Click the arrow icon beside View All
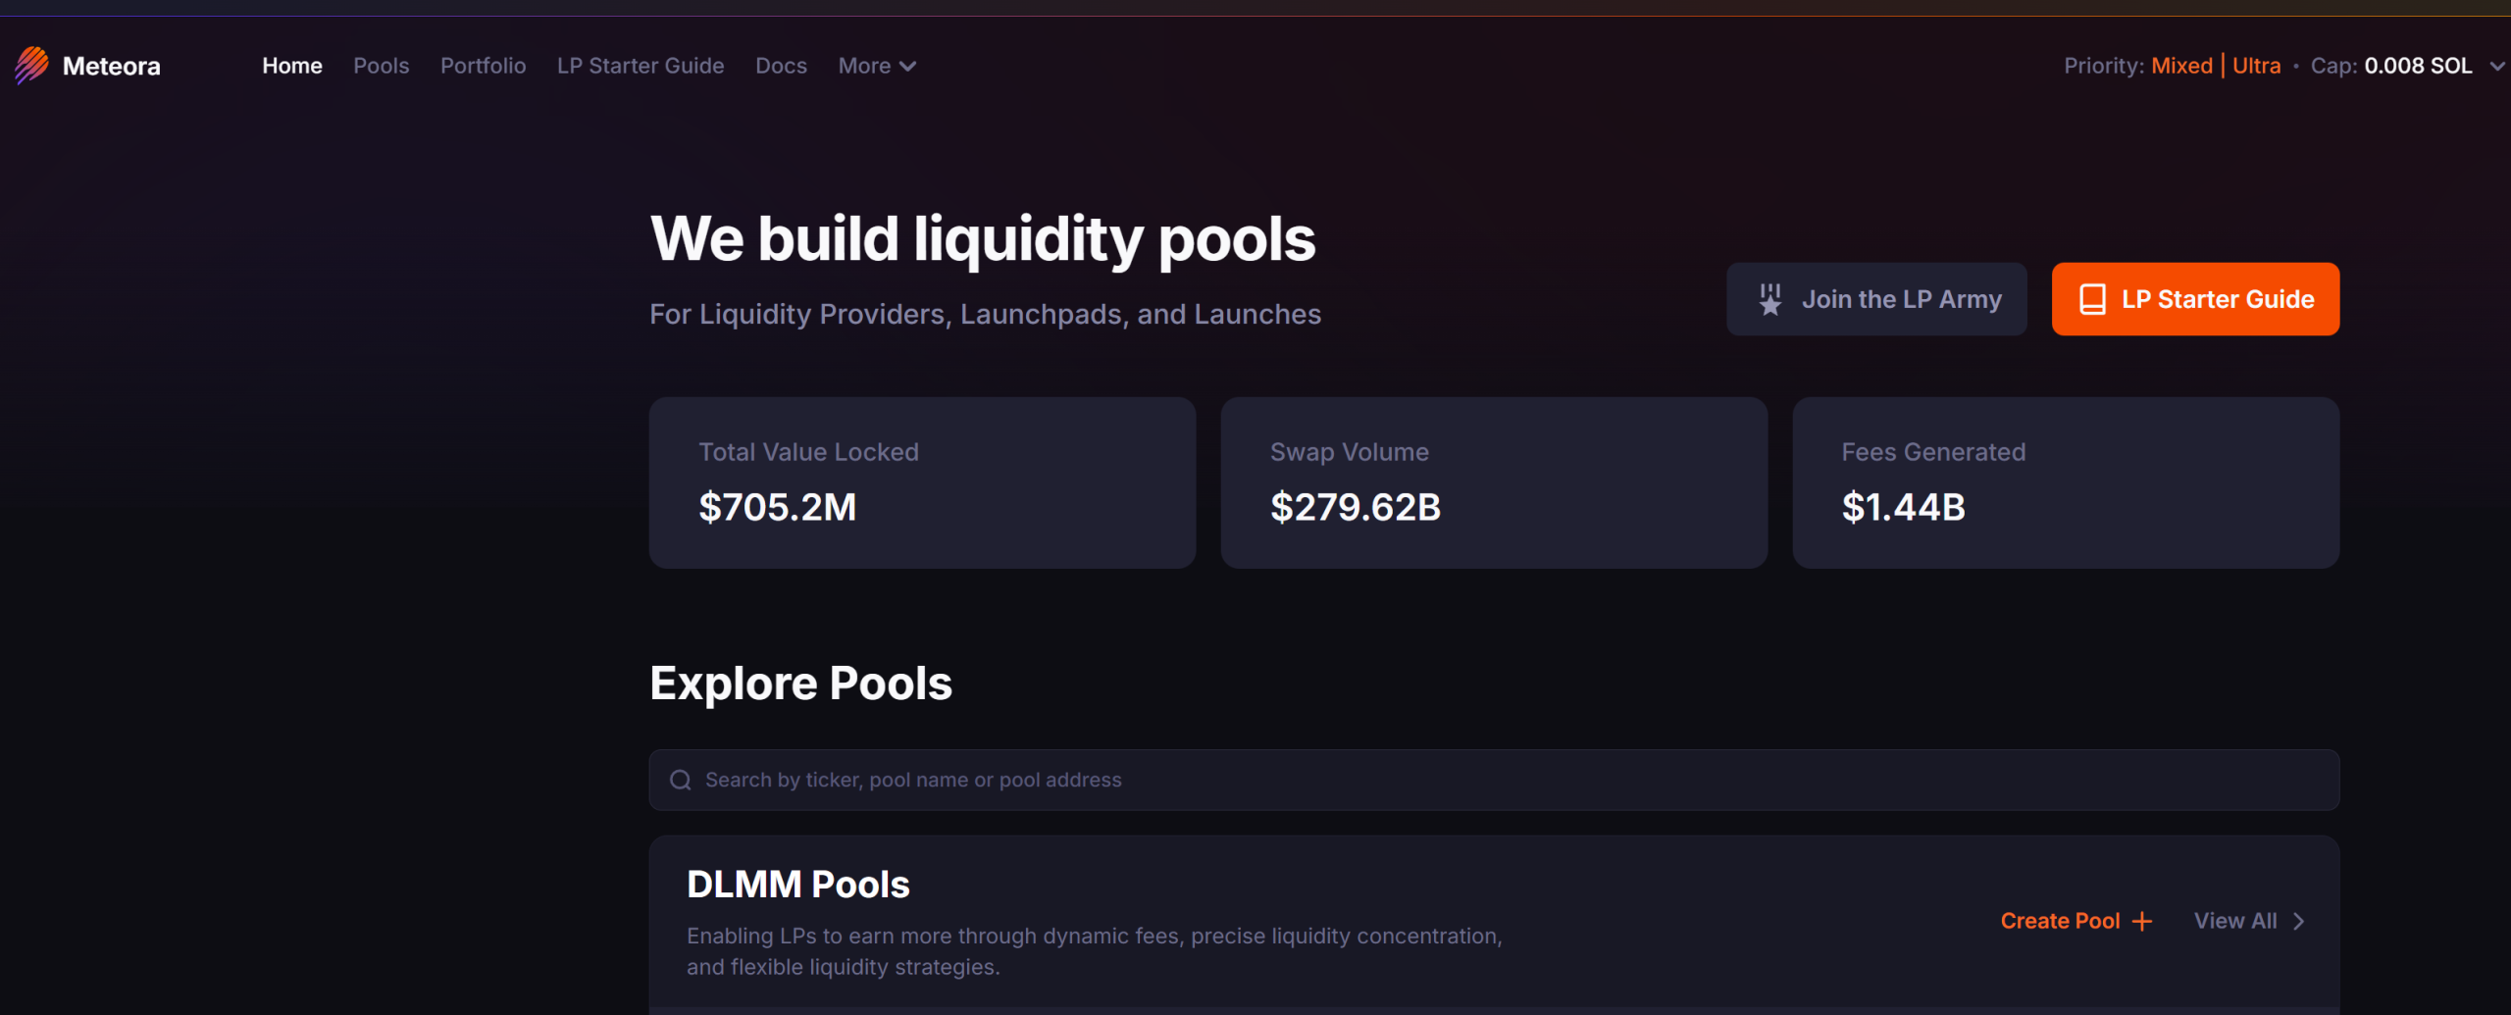2511x1015 pixels. pyautogui.click(x=2298, y=922)
